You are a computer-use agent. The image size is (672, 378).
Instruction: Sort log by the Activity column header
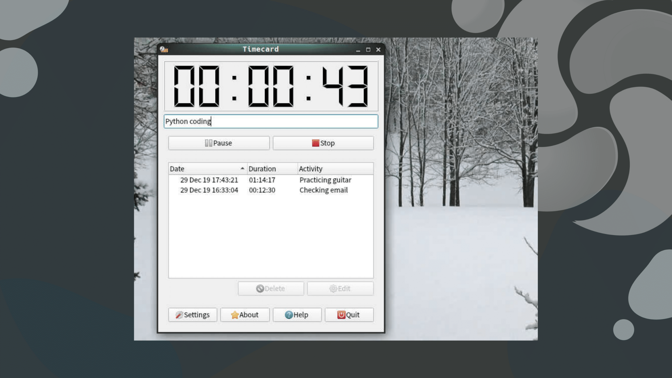point(335,169)
